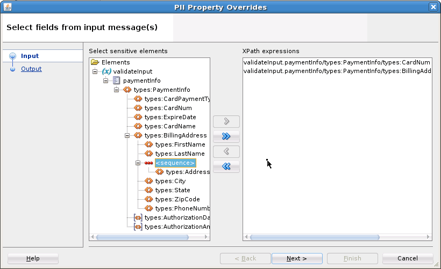This screenshot has height=269, width=441.
Task: Select types:CardName in the tree
Action: point(170,126)
